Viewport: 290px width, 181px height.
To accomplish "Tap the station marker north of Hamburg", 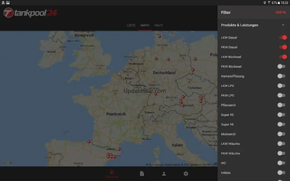I will (159, 36).
